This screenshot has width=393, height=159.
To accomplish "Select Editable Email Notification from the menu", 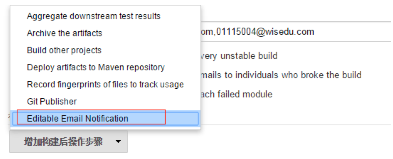I will pos(105,118).
